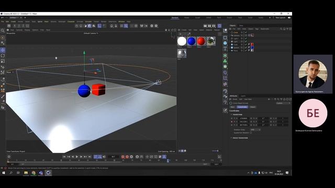
Task: Click Go to End in timeline
Action: [90, 157]
